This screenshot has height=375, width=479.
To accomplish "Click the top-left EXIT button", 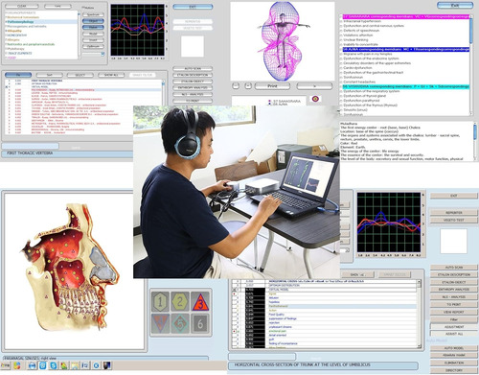I will (x=193, y=7).
